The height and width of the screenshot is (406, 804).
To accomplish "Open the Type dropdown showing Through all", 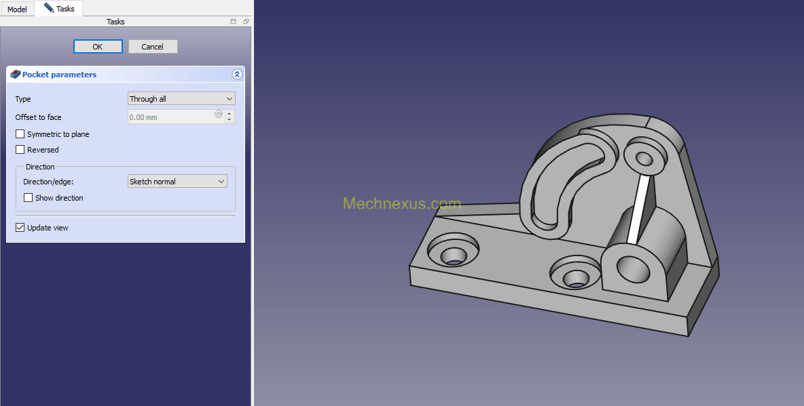I will pos(181,99).
